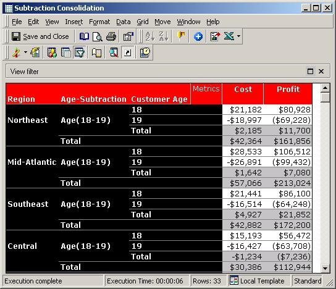This screenshot has width=336, height=289.
Task: Open the print preview icon
Action: click(x=98, y=36)
